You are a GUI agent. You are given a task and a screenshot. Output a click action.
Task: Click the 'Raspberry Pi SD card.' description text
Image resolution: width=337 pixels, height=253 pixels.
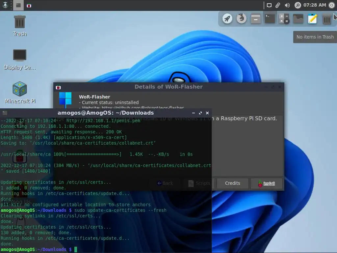[x=249, y=119]
